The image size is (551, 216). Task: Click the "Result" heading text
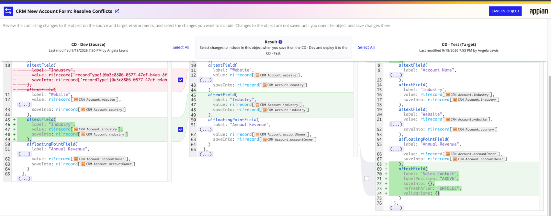click(x=271, y=42)
